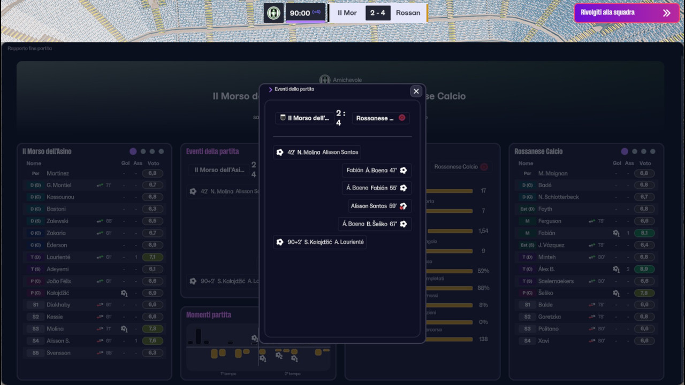The image size is (685, 385).
Task: Click the red Rossanese club badge in dialog
Action: pos(402,118)
